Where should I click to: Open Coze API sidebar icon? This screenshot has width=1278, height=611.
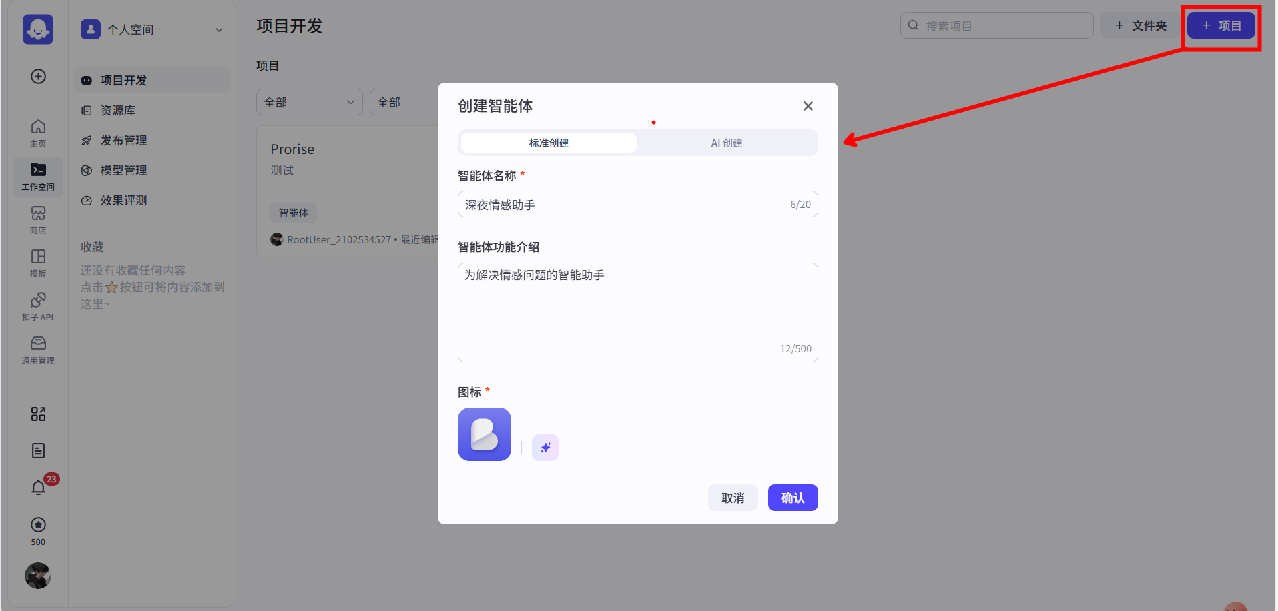38,306
